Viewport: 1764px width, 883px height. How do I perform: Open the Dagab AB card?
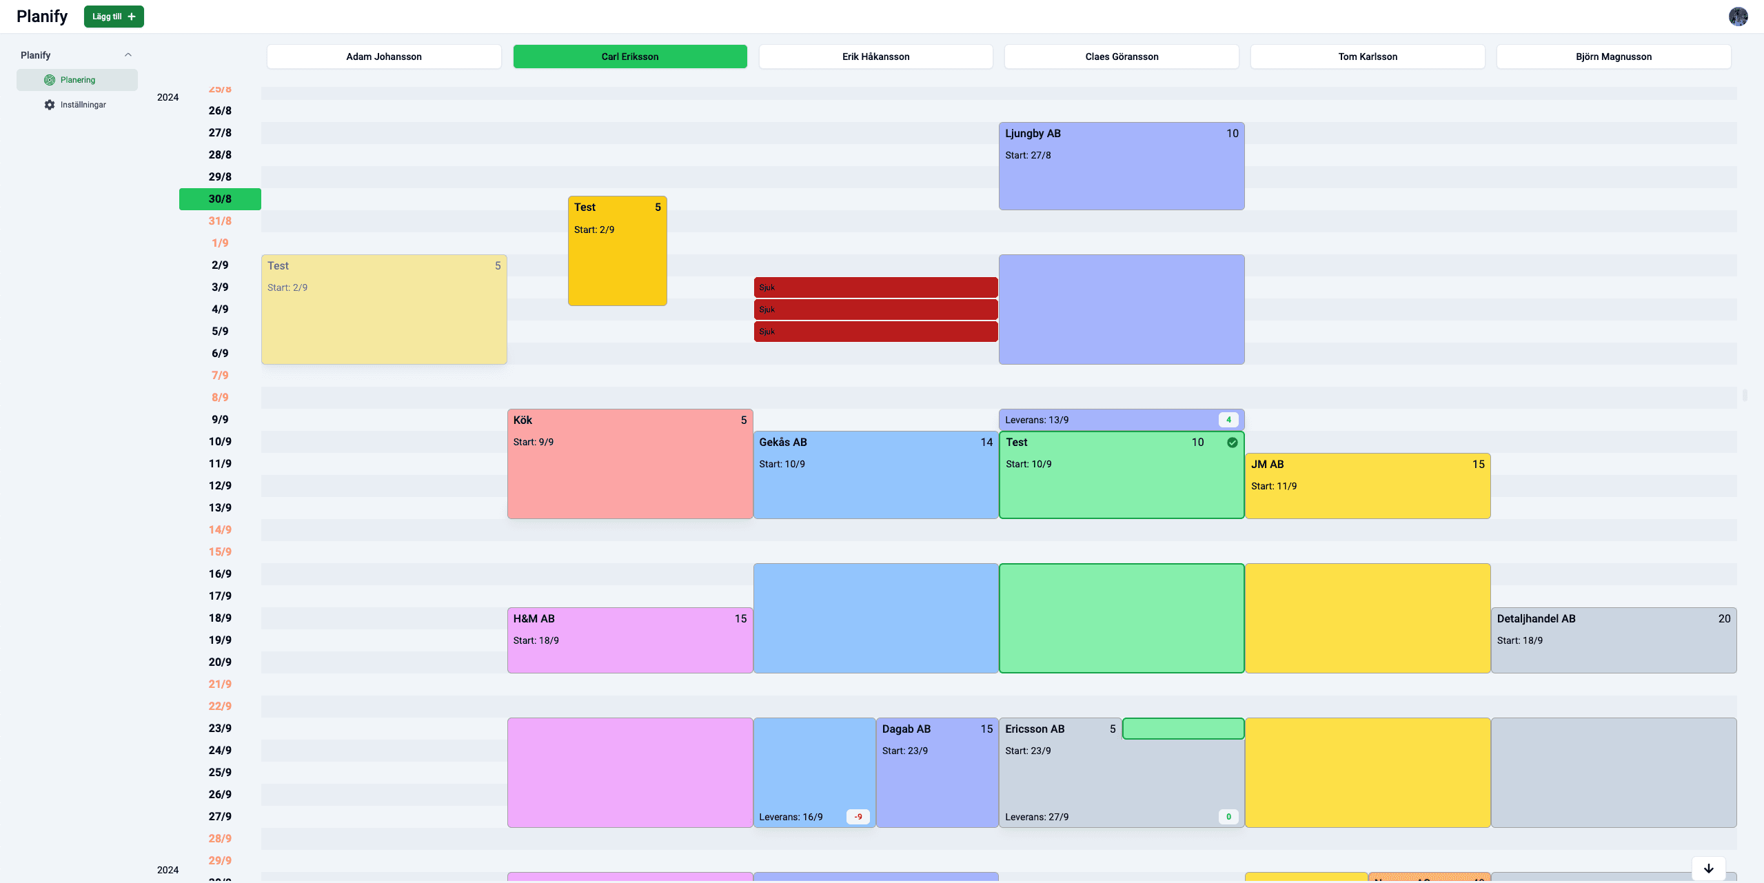pyautogui.click(x=937, y=773)
